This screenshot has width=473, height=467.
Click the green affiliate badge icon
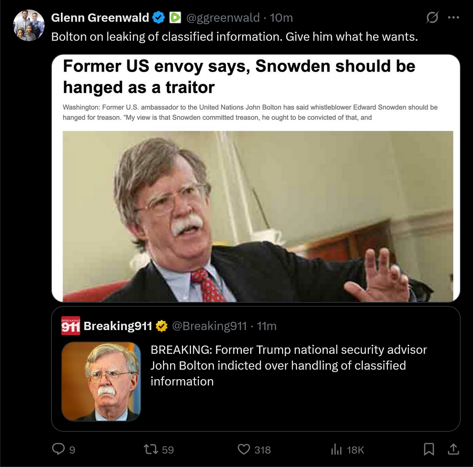coord(175,17)
